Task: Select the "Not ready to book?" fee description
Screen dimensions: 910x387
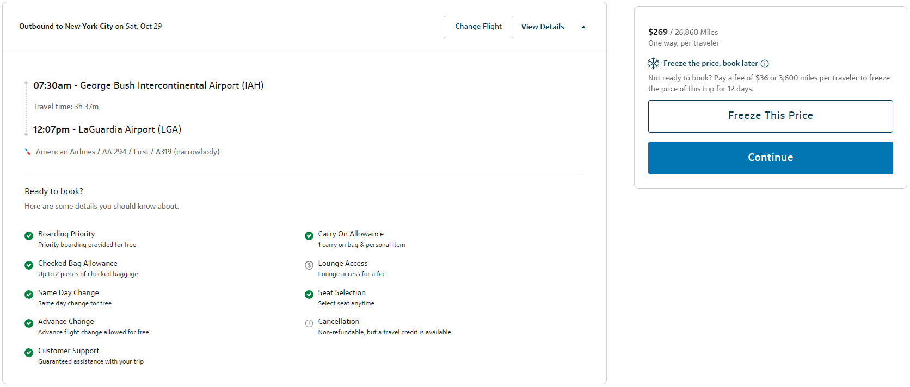Action: pyautogui.click(x=769, y=83)
